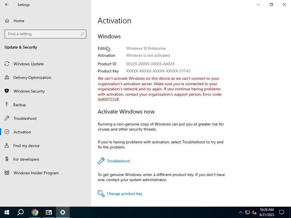The height and width of the screenshot is (218, 291).
Task: Click the Backup upward arrow icon
Action: [x=7, y=104]
